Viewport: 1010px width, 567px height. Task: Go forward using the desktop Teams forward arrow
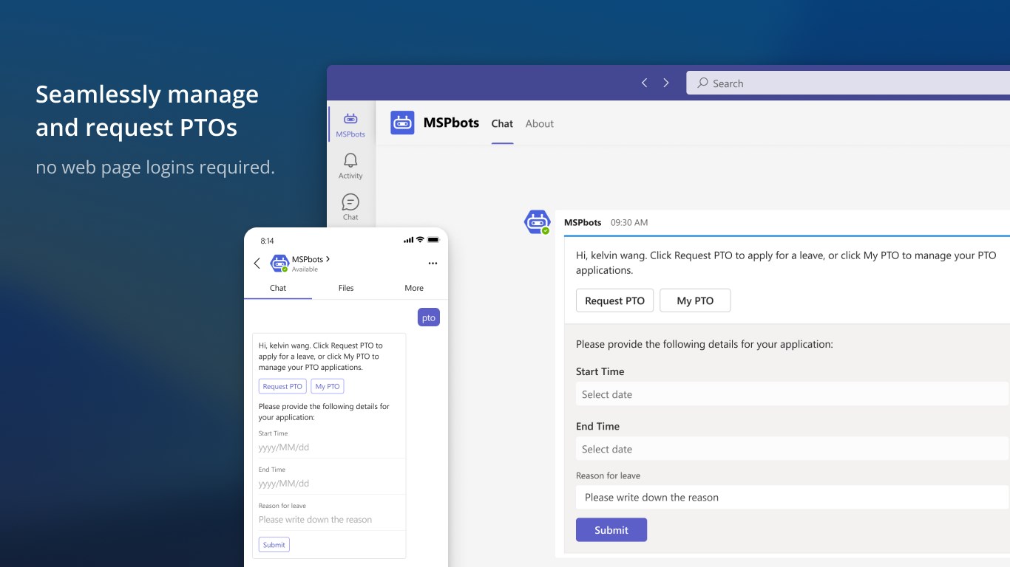pyautogui.click(x=666, y=83)
